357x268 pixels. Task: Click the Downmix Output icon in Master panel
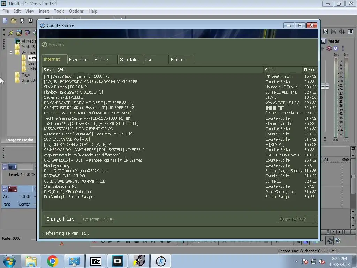pyautogui.click(x=334, y=32)
